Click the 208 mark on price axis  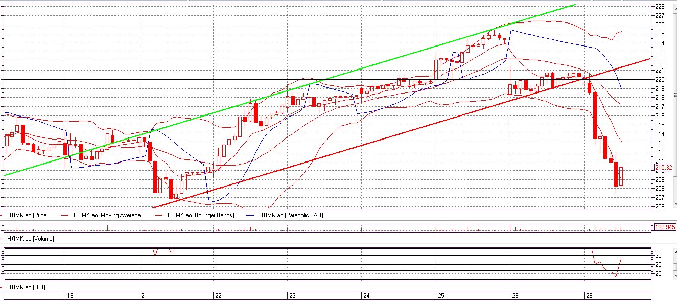[660, 189]
